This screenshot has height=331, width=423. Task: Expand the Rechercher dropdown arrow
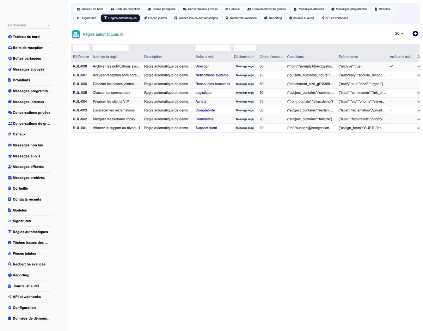coord(49,25)
